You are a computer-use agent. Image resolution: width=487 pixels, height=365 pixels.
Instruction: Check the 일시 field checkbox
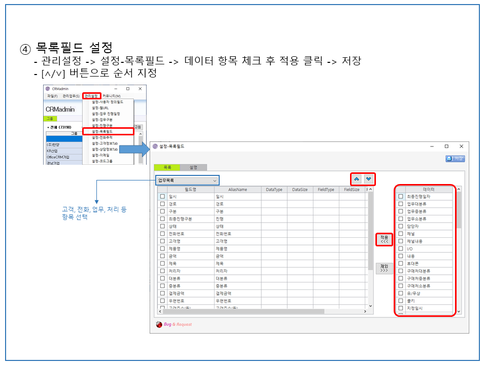[x=162, y=197]
